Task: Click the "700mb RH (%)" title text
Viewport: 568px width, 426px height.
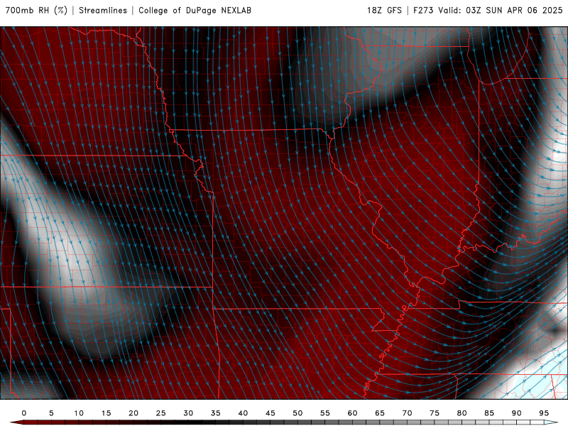Action: (x=37, y=11)
